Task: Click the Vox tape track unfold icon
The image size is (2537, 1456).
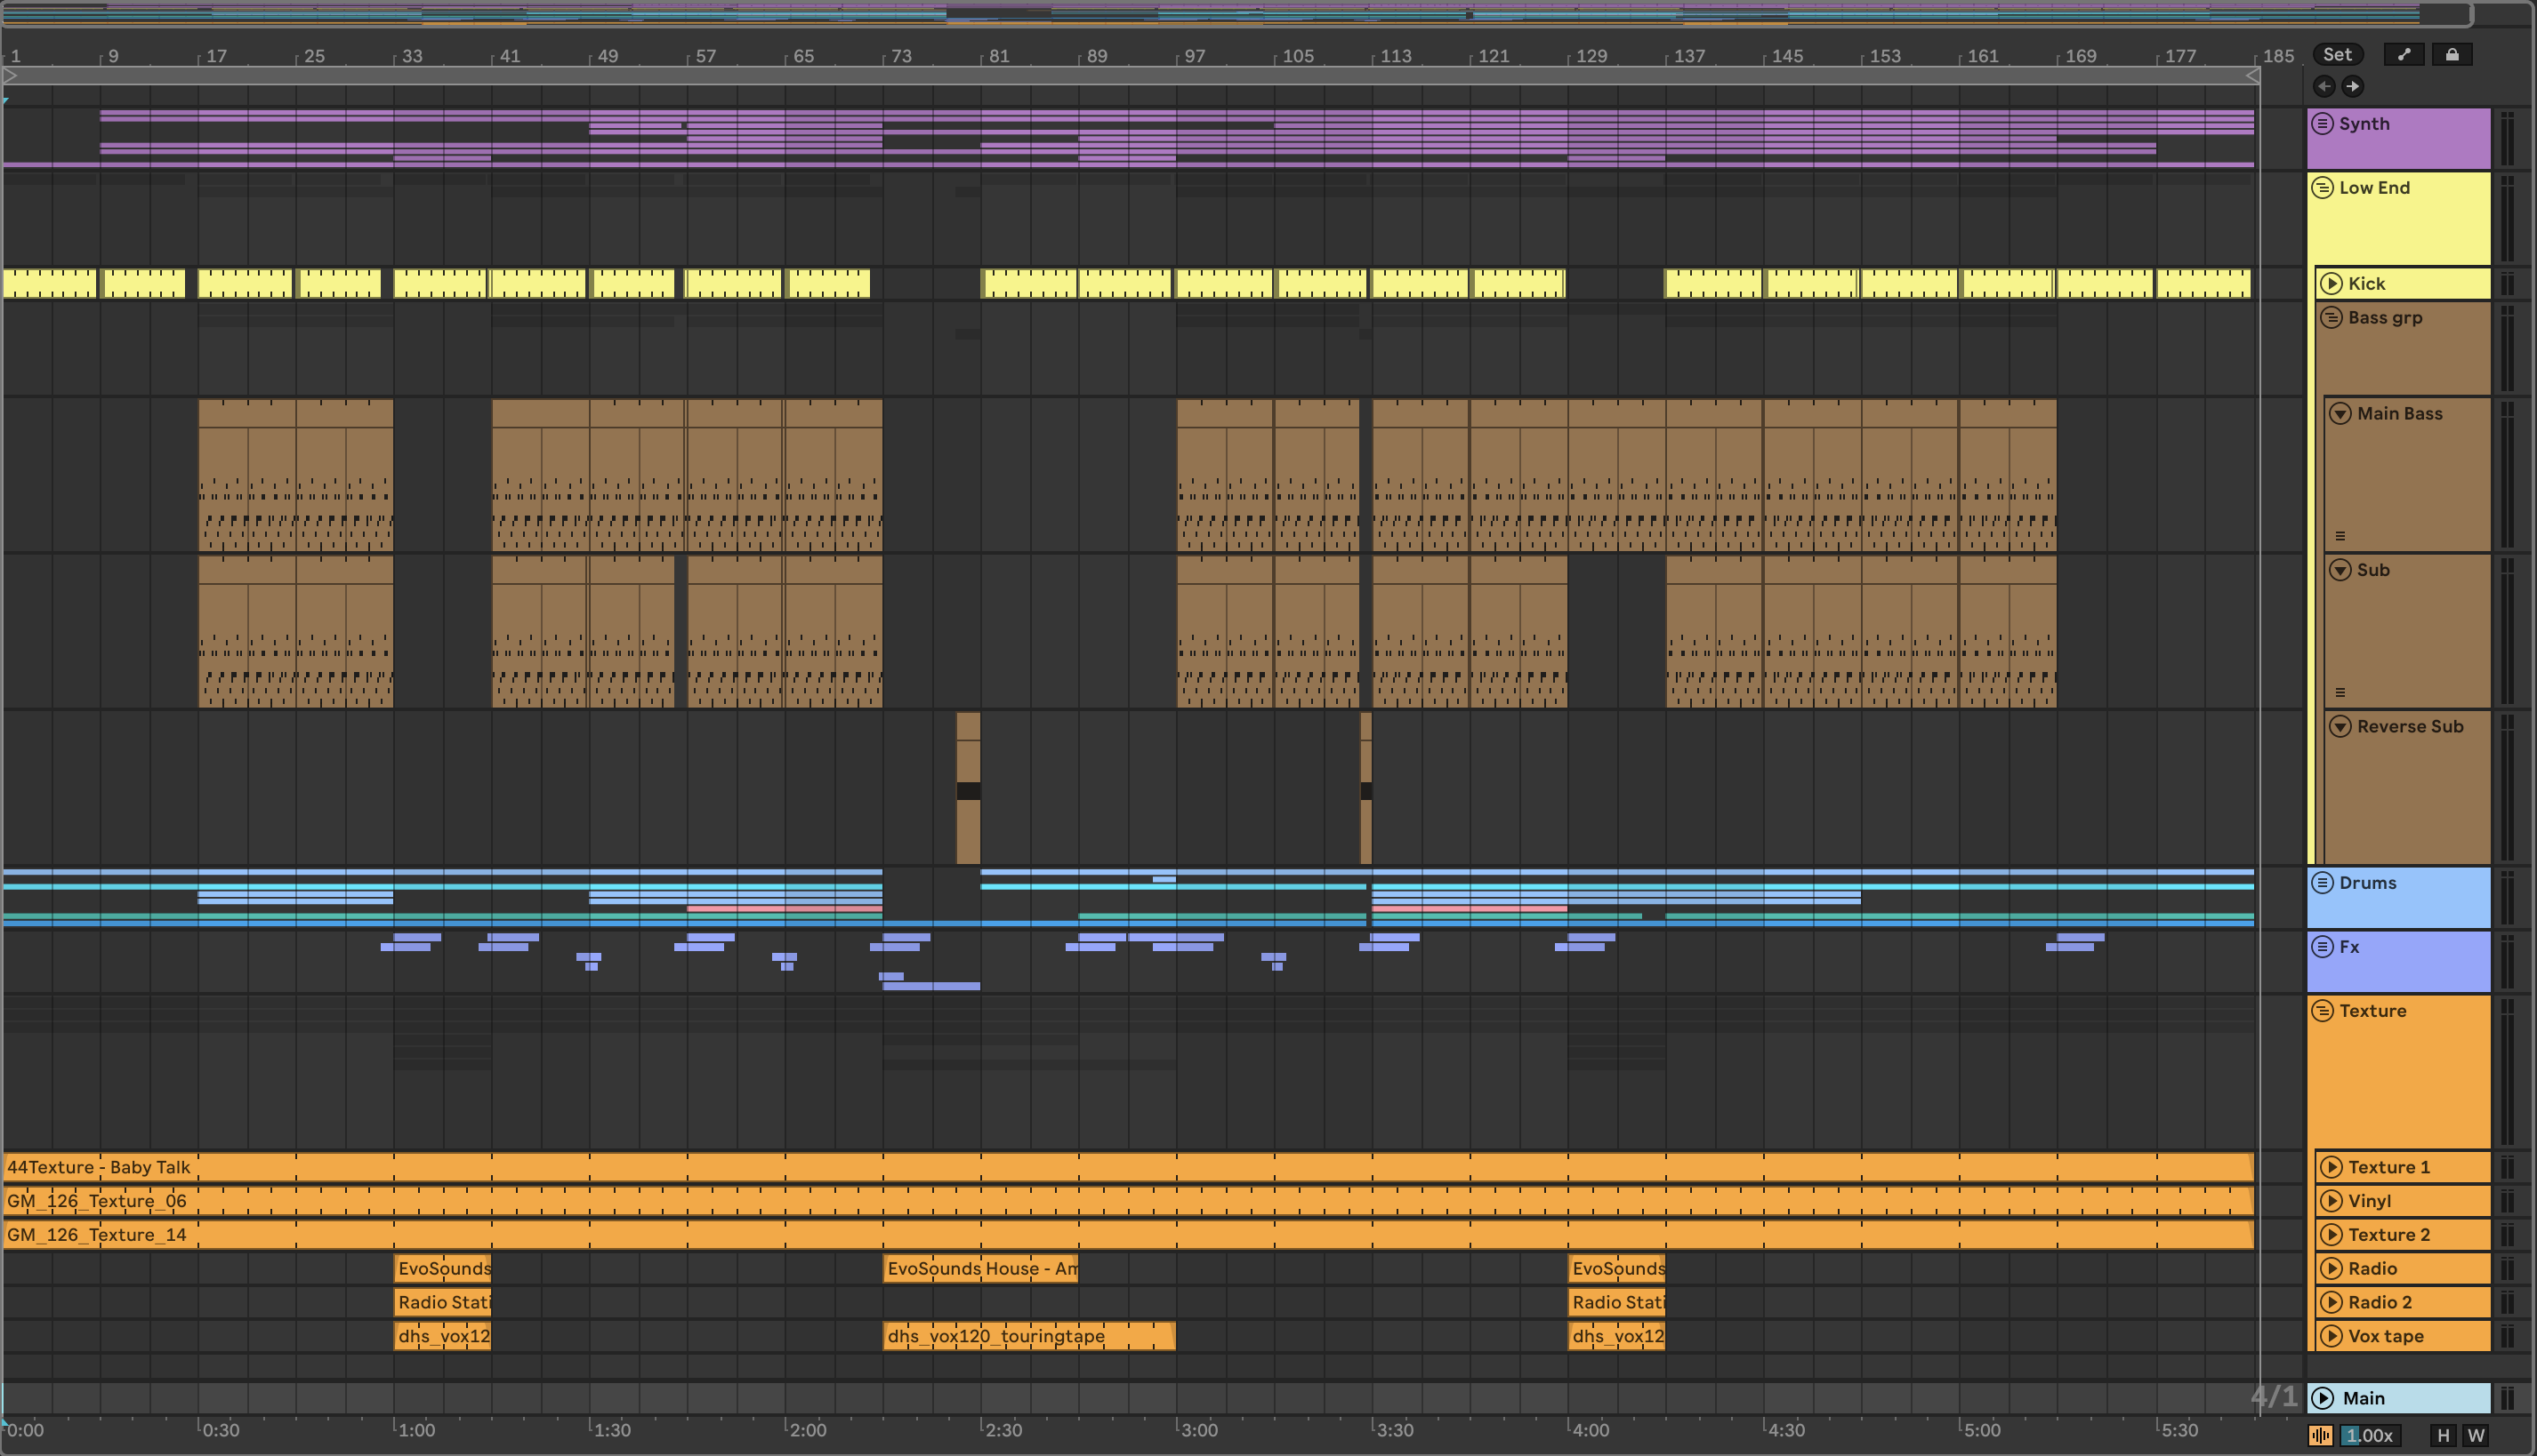Action: coord(2332,1336)
